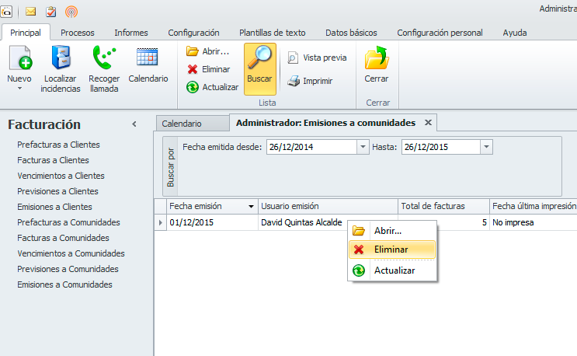This screenshot has height=356, width=577.
Task: Choose Eliminar in the context menu
Action: point(392,250)
